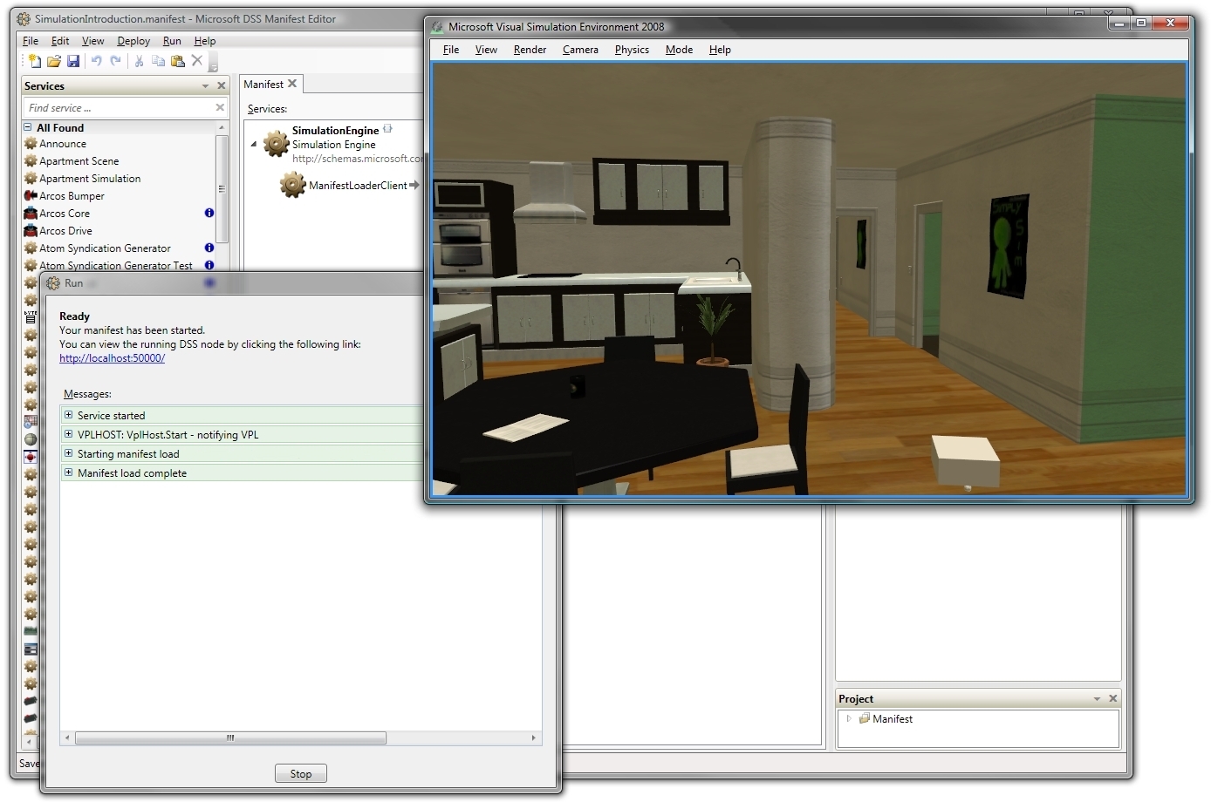Viewport: 1211px width, 802px height.
Task: Select Manifest item in Project tree
Action: point(893,719)
